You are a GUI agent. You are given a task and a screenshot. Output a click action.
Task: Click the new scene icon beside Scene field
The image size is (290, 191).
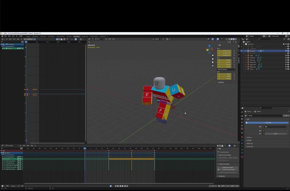tap(264, 36)
